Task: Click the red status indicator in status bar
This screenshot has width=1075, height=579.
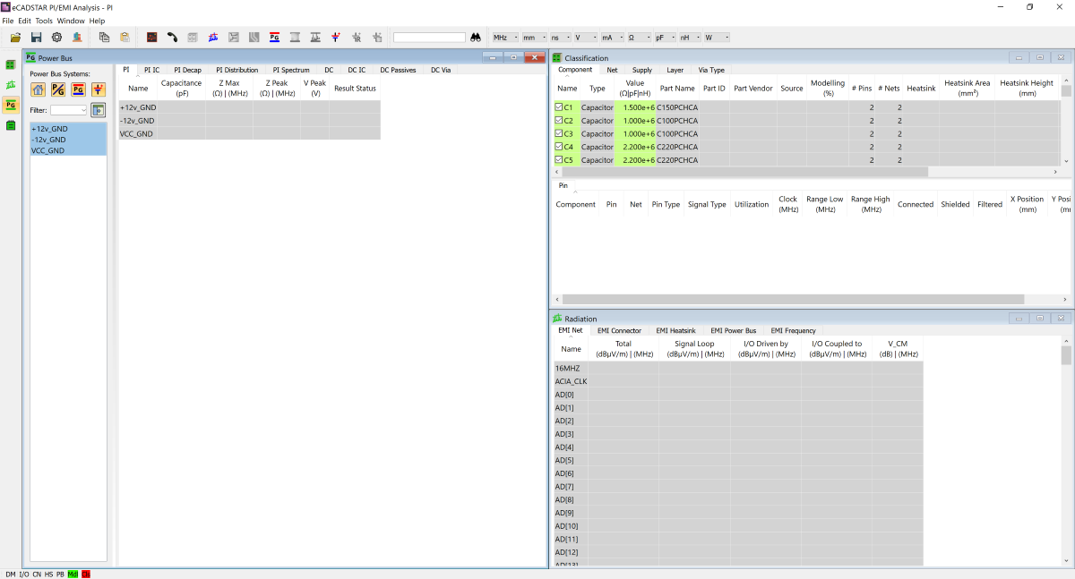Action: pyautogui.click(x=86, y=574)
